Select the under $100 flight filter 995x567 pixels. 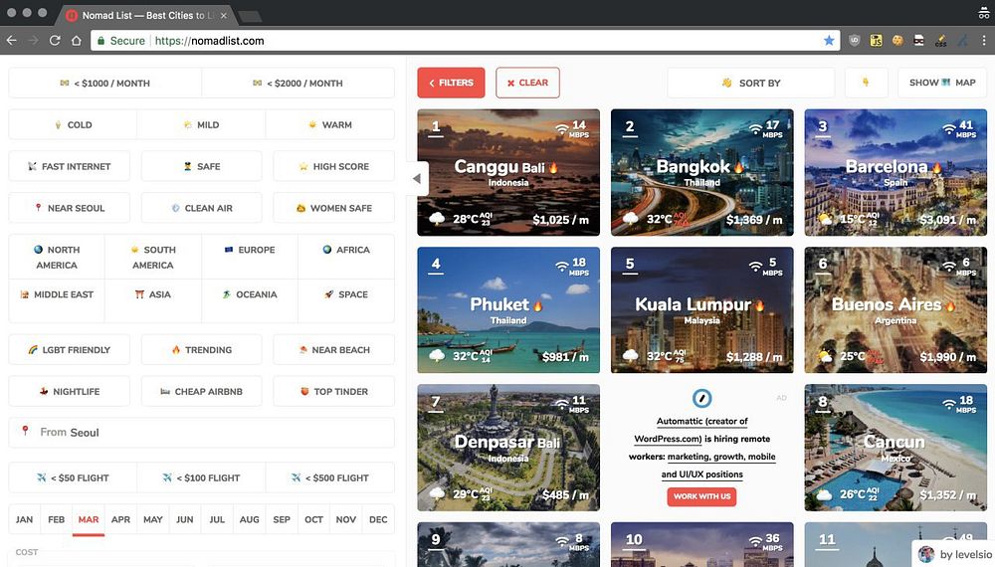click(x=201, y=477)
